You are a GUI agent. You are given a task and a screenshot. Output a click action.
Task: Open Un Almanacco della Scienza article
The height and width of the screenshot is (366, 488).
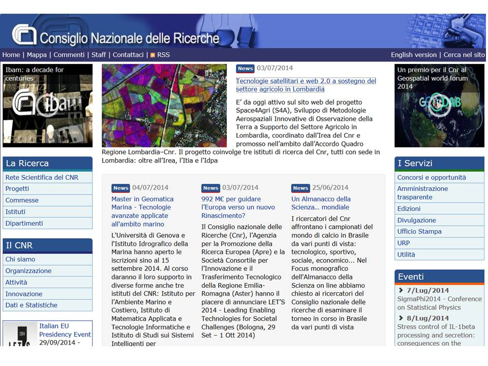tap(321, 203)
